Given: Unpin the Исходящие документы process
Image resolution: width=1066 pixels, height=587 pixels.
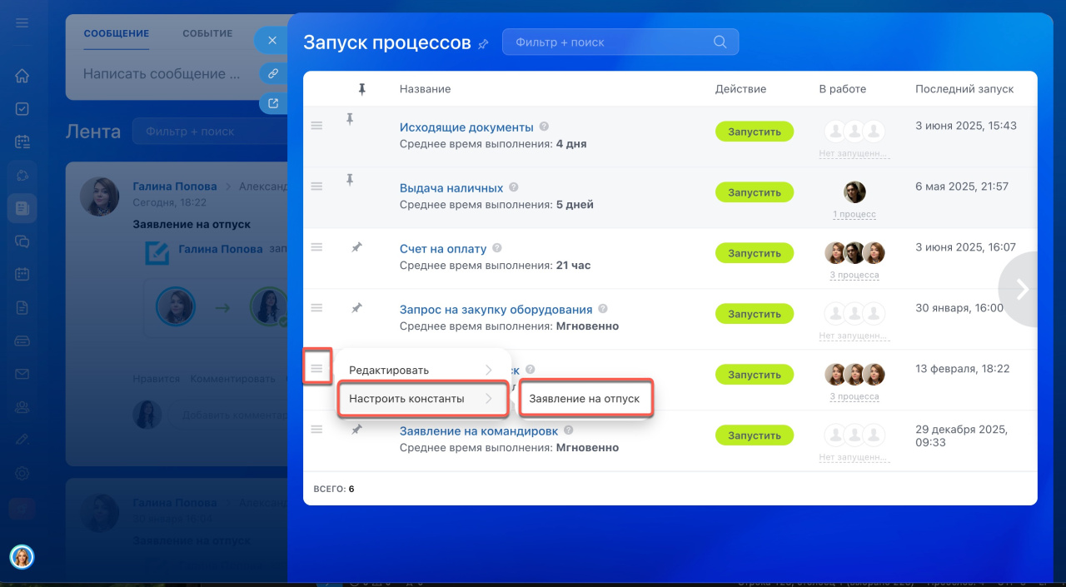Looking at the screenshot, I should [350, 120].
